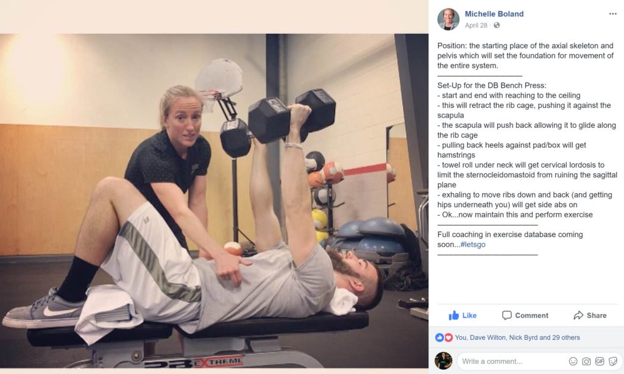This screenshot has height=374, width=624.
Task: View who reacted: Dave Wilton, Nick Byrd
Action: 517,337
